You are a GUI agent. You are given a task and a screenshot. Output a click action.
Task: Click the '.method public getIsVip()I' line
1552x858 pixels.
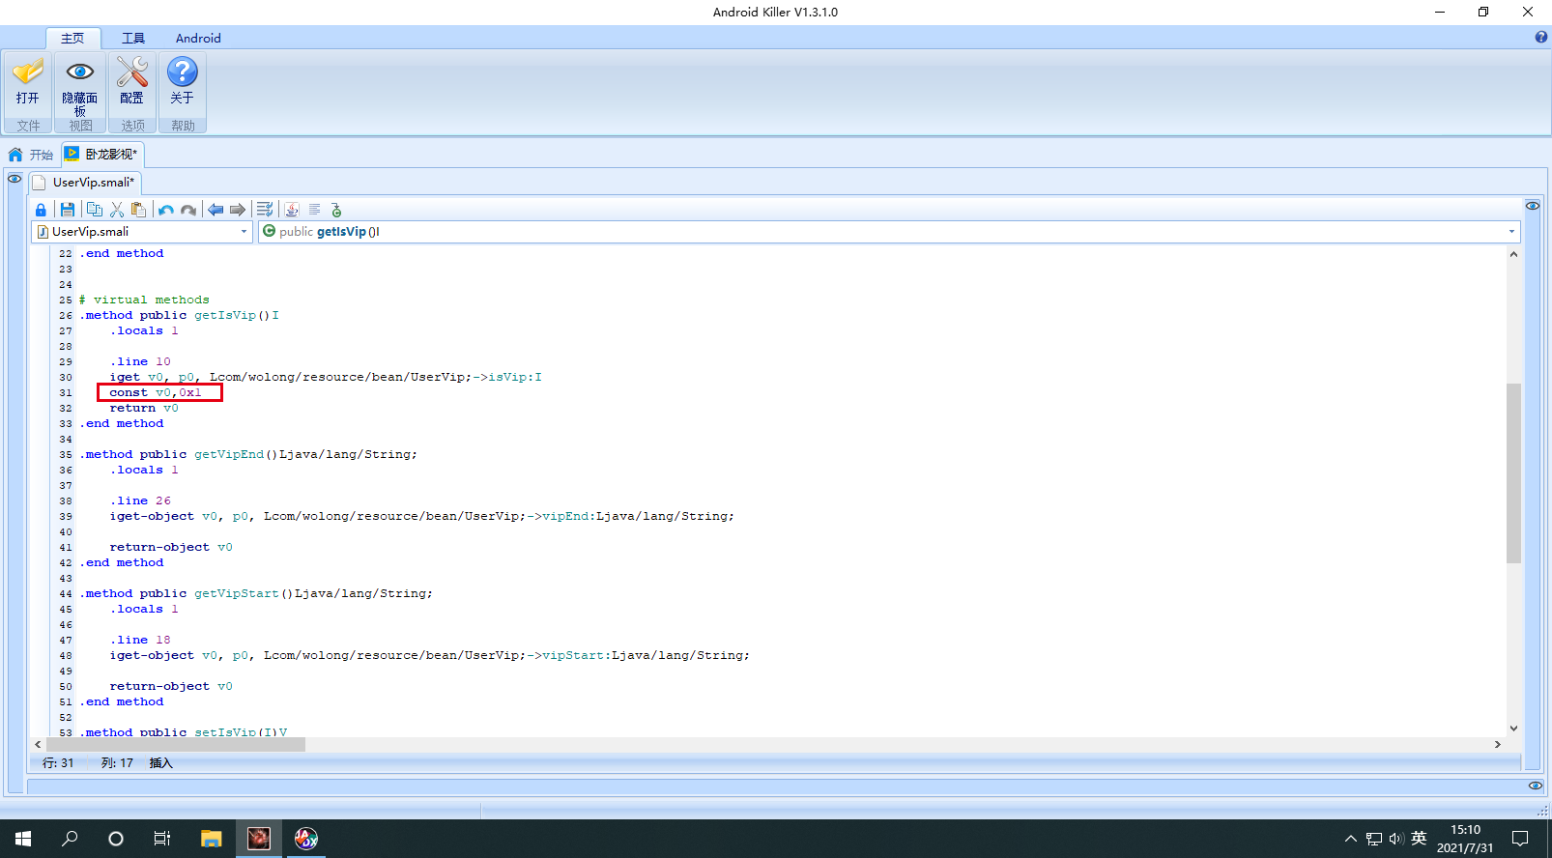pyautogui.click(x=179, y=315)
